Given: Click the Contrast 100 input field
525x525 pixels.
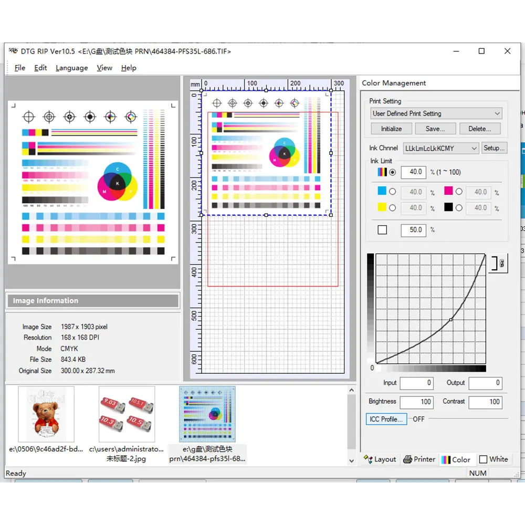Looking at the screenshot, I should (485, 402).
